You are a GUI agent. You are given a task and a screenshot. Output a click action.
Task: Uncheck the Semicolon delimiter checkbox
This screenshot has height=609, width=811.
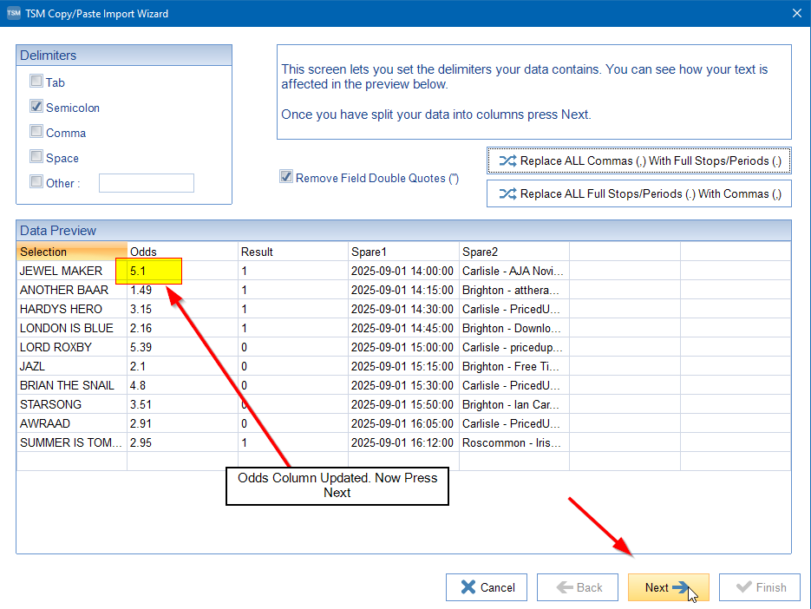coord(36,107)
